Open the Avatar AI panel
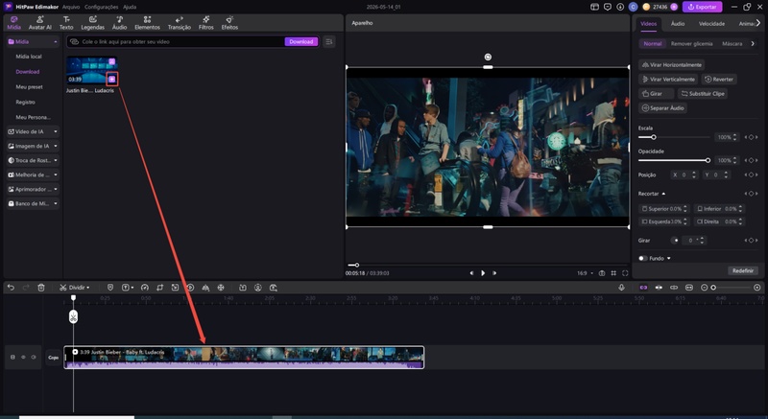Viewport: 768px width, 419px height. pyautogui.click(x=40, y=23)
